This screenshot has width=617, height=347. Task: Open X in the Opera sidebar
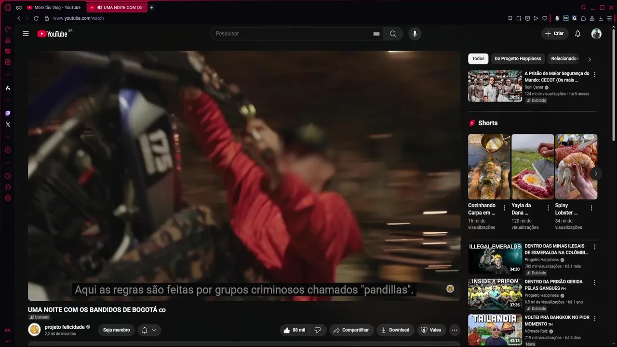pyautogui.click(x=8, y=124)
